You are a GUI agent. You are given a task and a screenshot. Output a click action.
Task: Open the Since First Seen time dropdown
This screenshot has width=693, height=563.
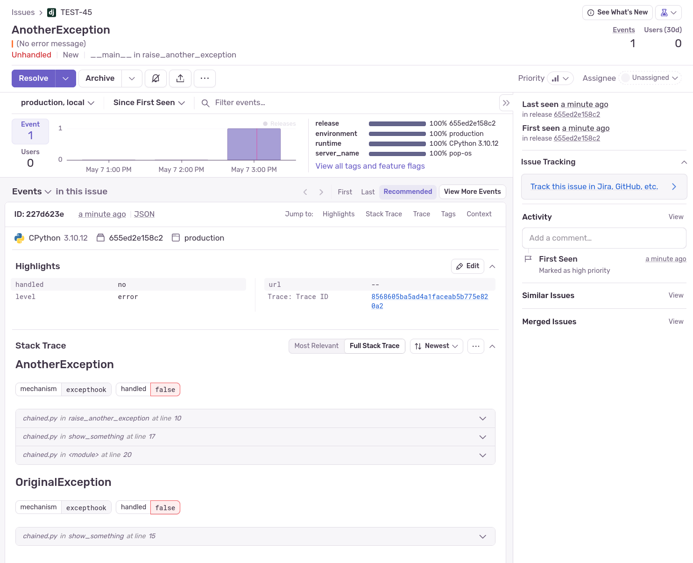(149, 103)
